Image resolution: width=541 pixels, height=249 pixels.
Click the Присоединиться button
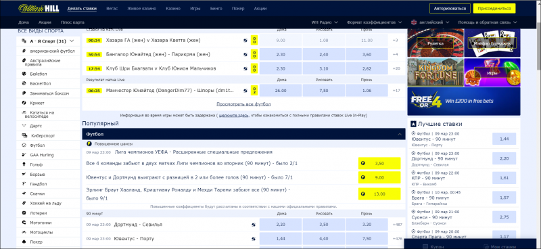click(x=494, y=9)
